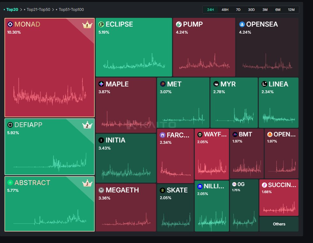
Task: Click the DEFIAPP ring logo icon
Action: pos(10,125)
